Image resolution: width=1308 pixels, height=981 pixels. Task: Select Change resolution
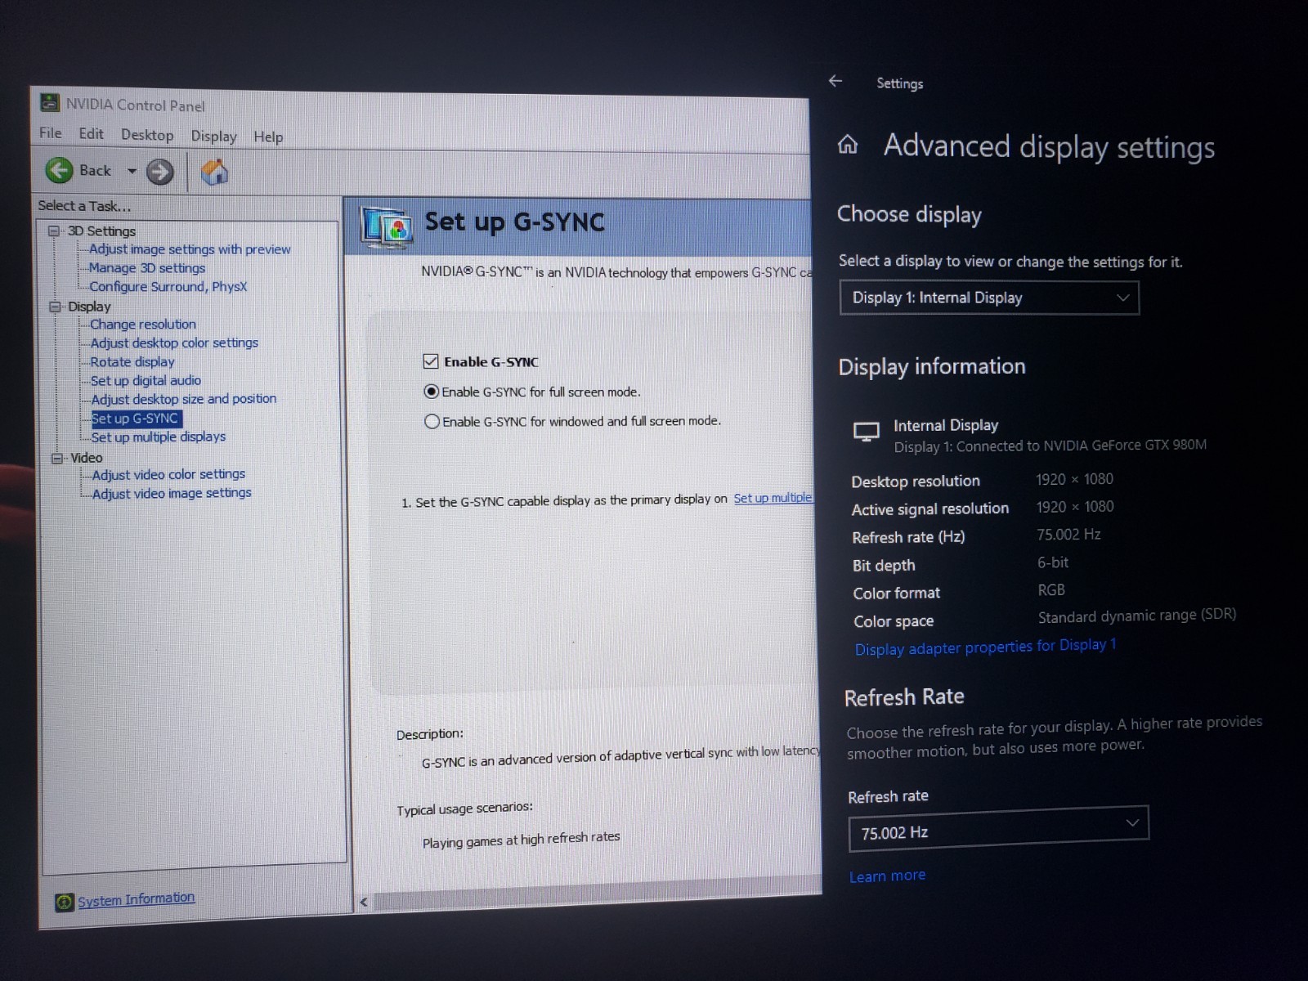coord(143,325)
